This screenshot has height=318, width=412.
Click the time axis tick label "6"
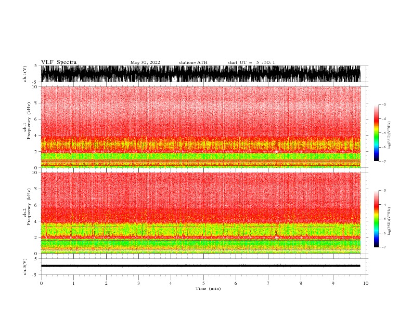click(236, 283)
